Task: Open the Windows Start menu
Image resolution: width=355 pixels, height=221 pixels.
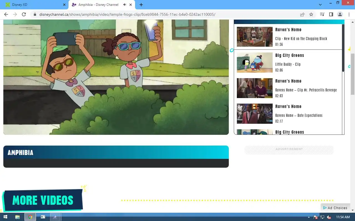Action: point(5,217)
